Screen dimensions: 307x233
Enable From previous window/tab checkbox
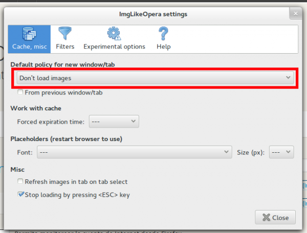coord(20,92)
